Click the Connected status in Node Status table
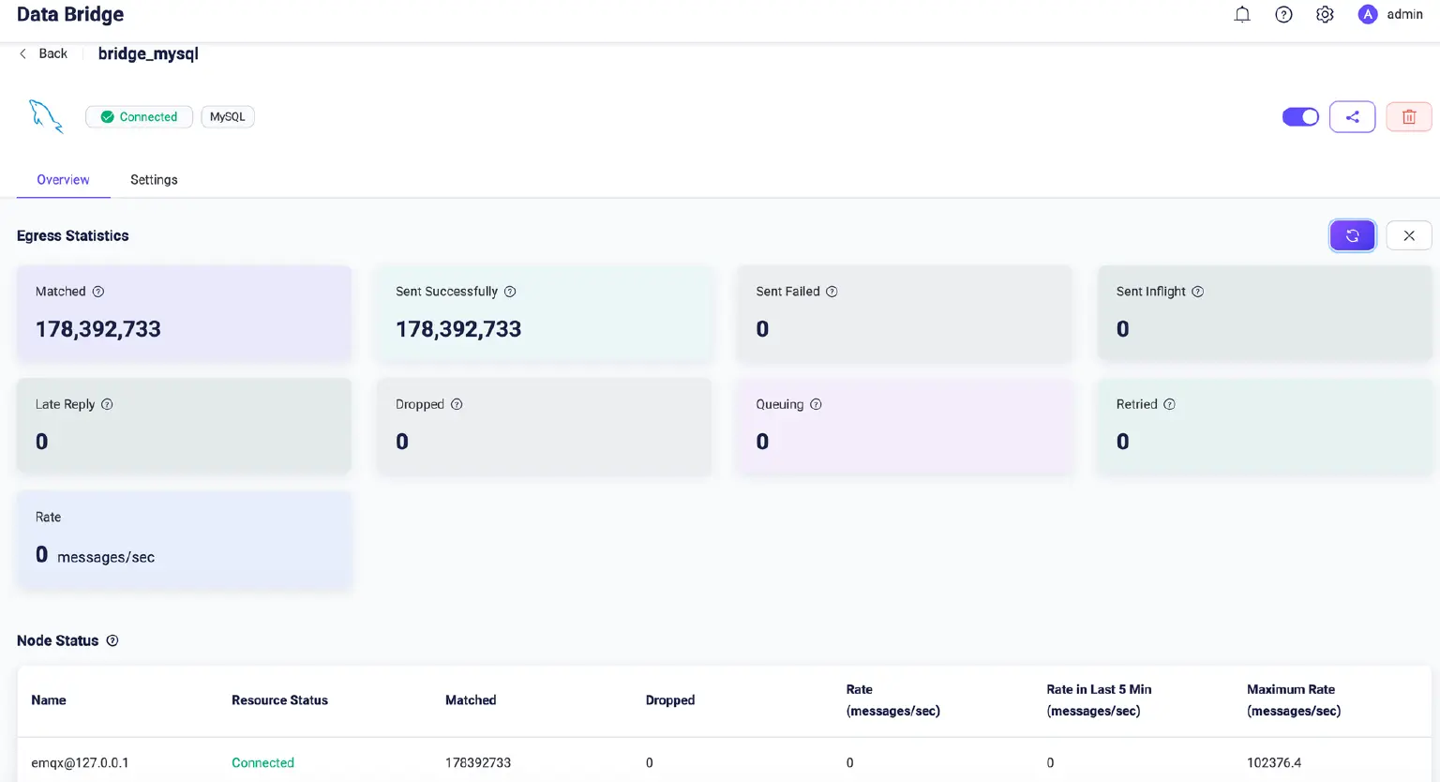The image size is (1440, 782). click(x=262, y=762)
